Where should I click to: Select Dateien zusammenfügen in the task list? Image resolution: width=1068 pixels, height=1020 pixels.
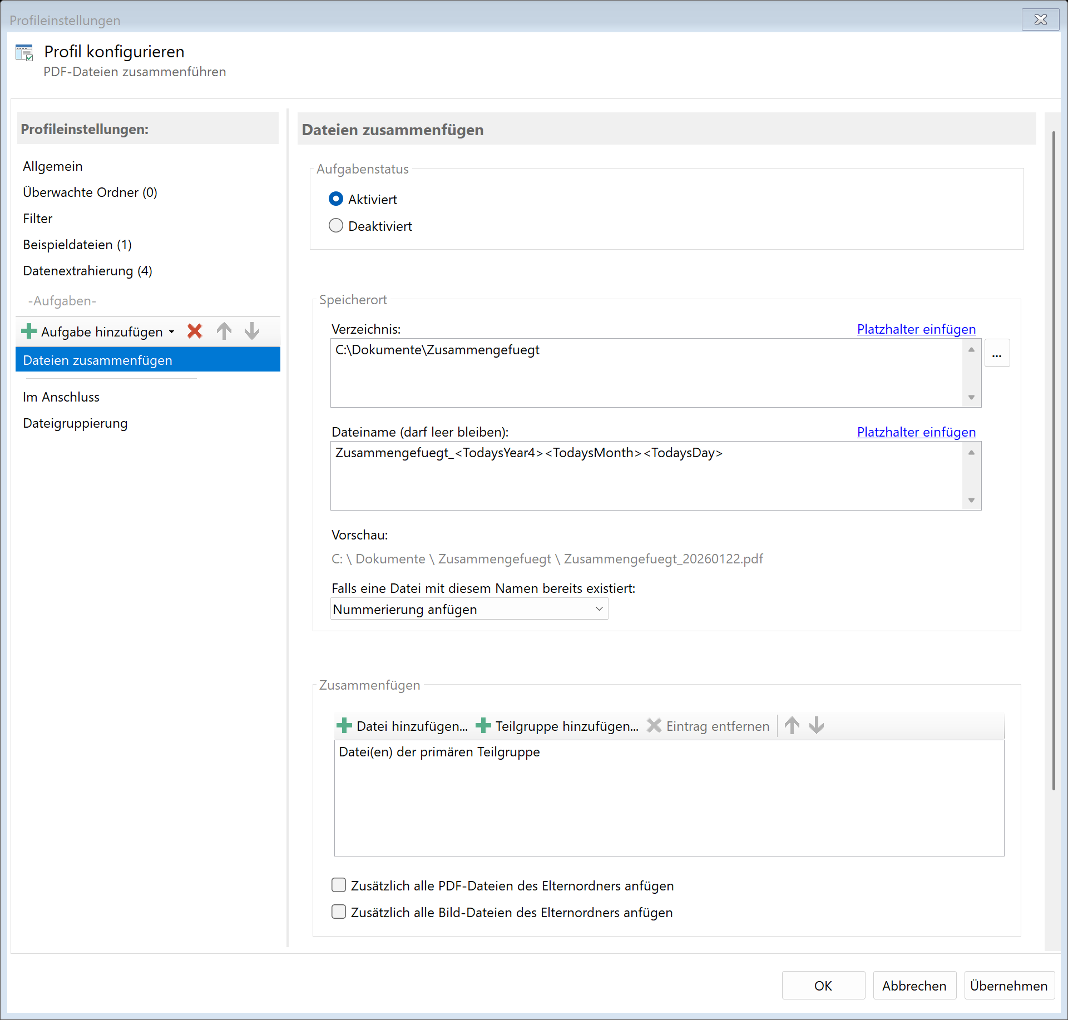(x=97, y=360)
